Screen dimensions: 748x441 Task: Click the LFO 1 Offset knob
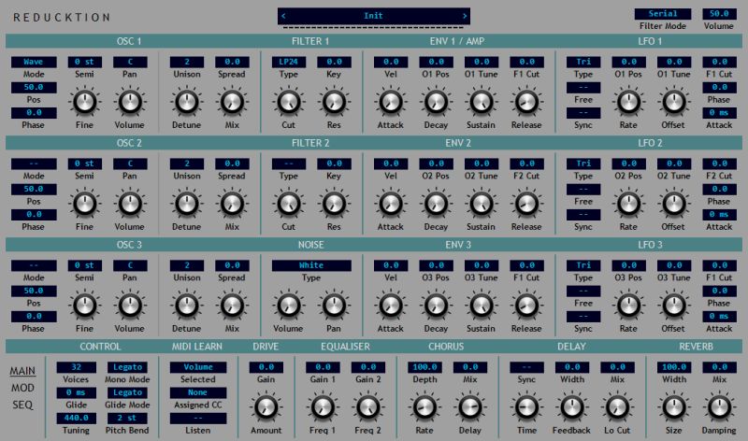coord(674,102)
